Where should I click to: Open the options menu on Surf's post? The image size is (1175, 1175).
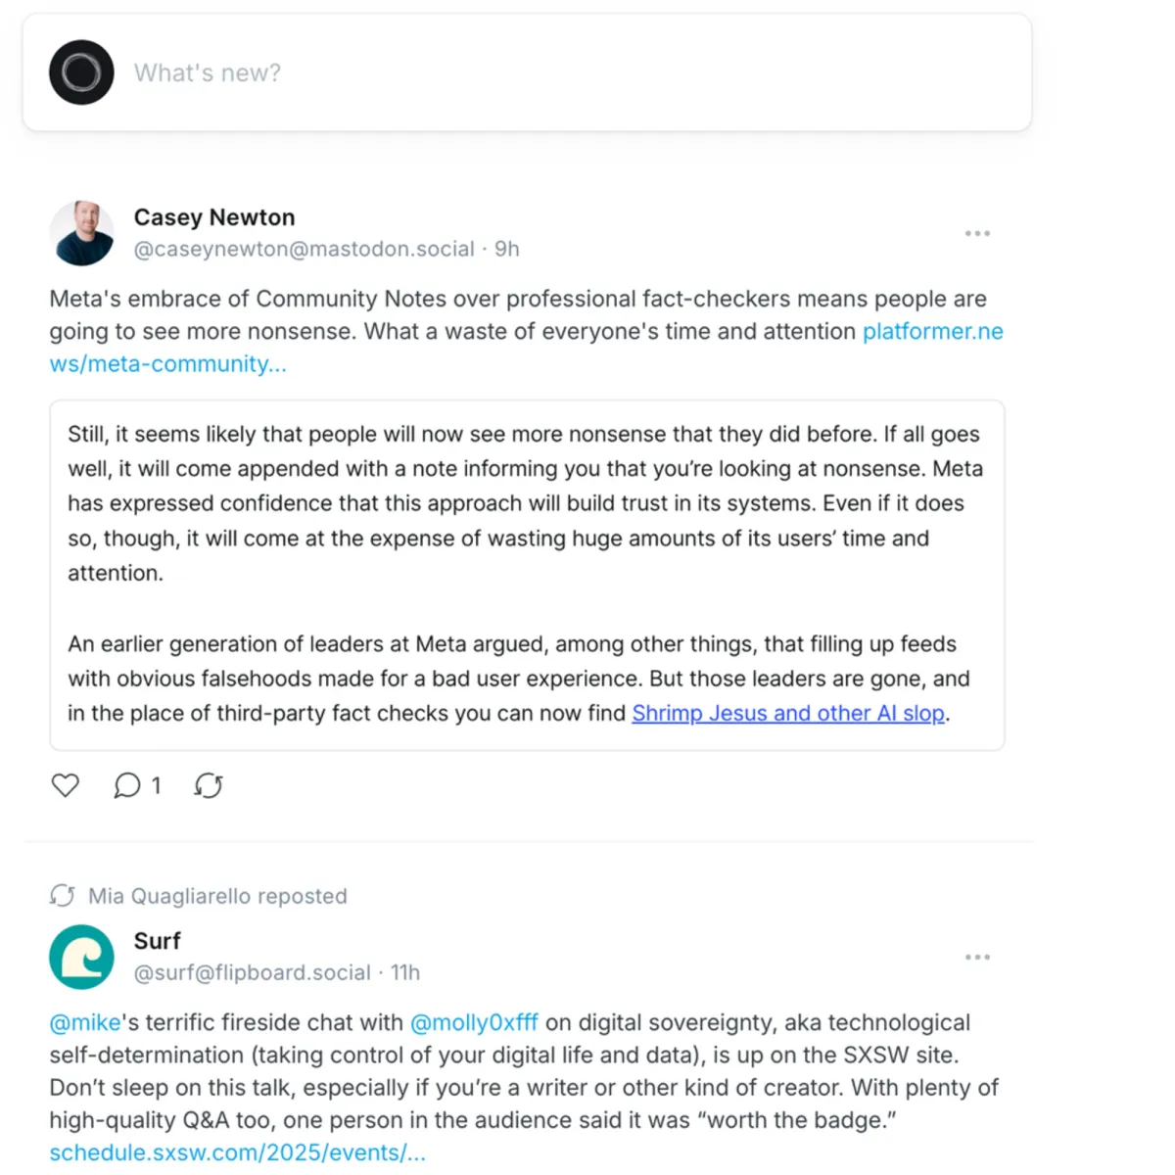[x=977, y=957]
